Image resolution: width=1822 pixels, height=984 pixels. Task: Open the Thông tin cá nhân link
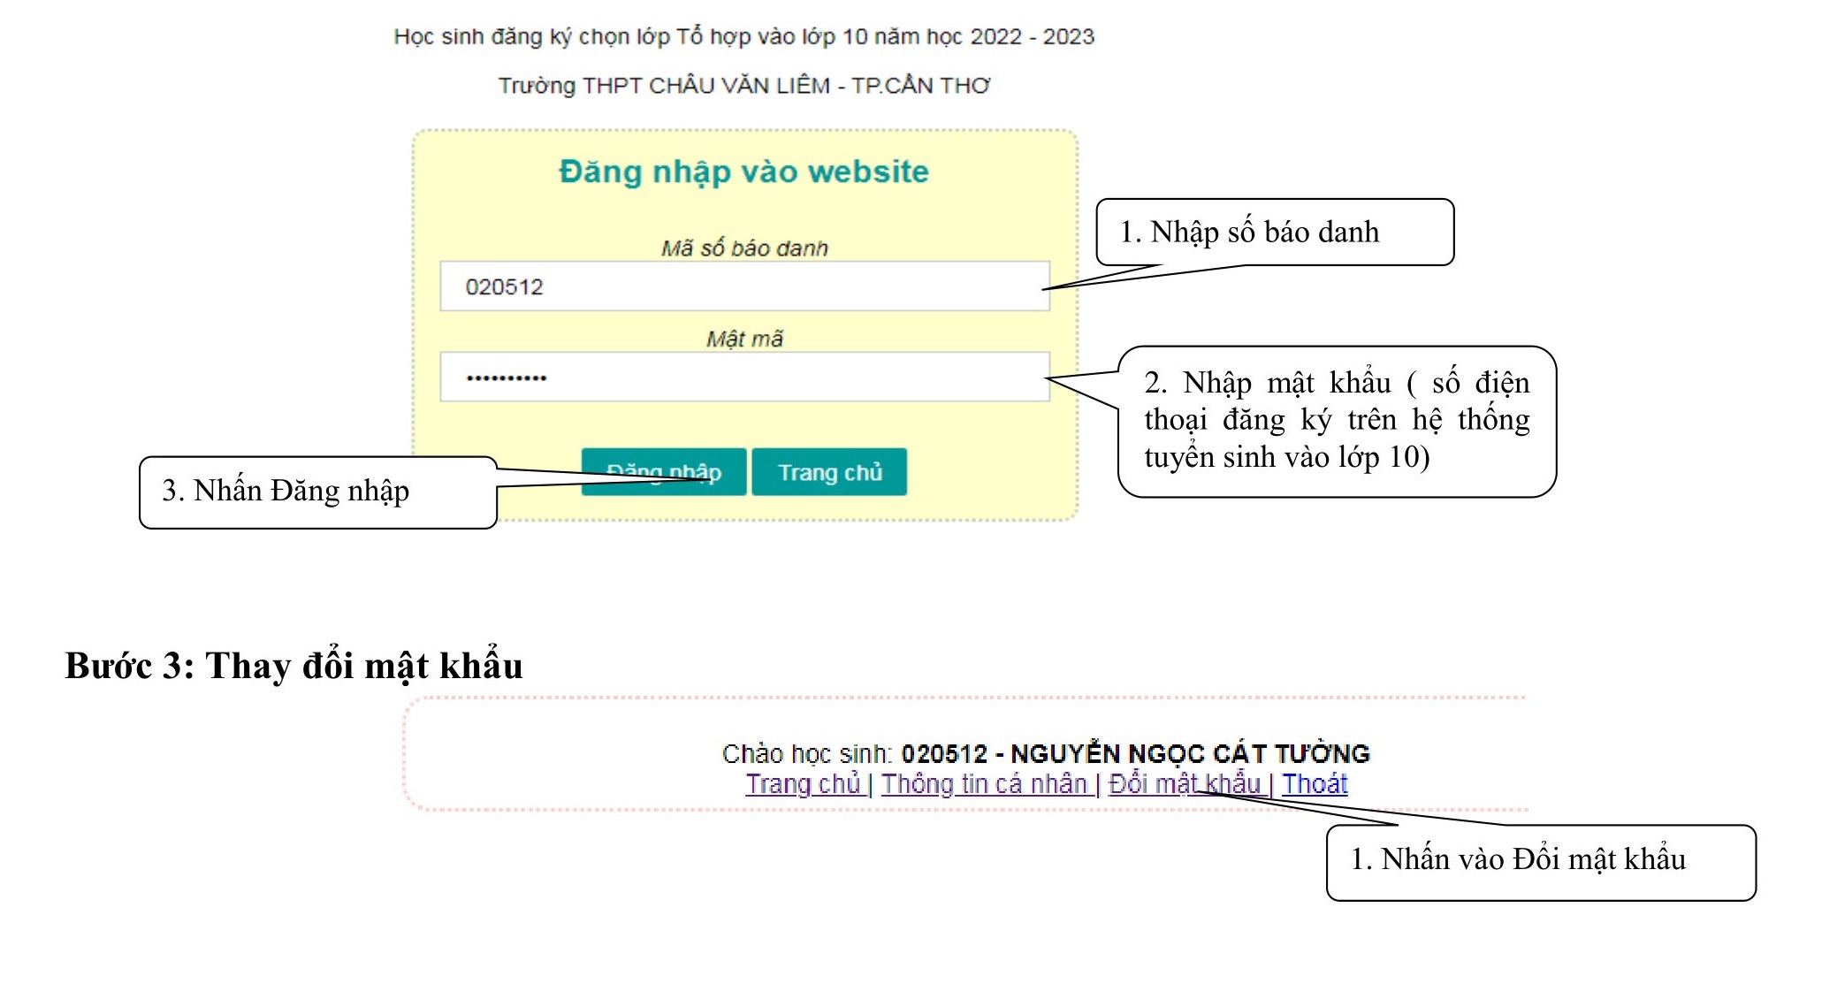(983, 784)
